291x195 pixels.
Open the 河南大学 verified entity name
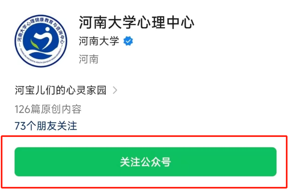pyautogui.click(x=99, y=41)
